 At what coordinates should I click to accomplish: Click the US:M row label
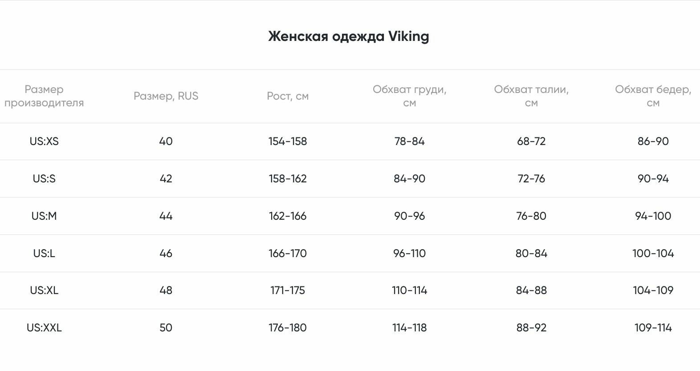(x=44, y=216)
